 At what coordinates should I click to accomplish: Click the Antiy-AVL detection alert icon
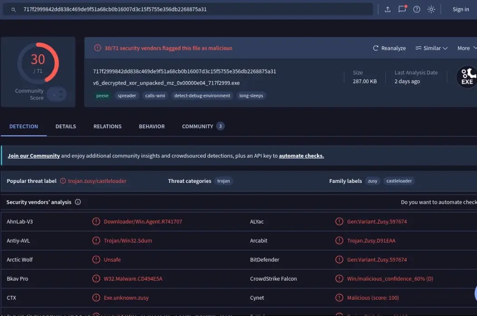pyautogui.click(x=96, y=241)
